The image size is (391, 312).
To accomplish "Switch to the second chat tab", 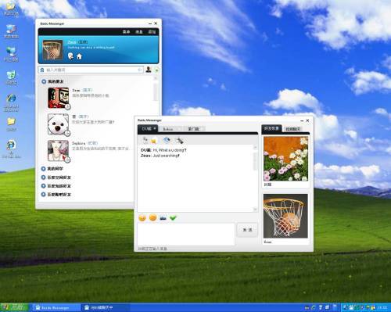I will tap(171, 129).
